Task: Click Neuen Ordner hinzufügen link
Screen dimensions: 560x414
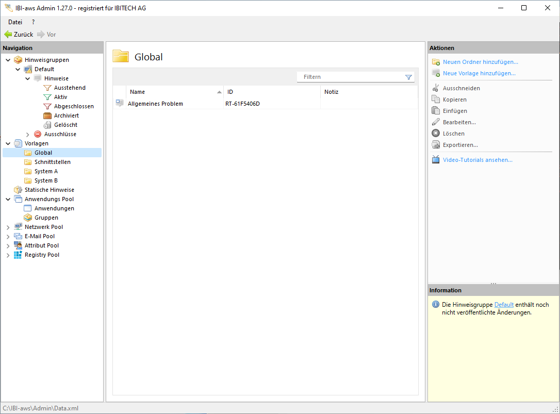Action: coord(480,62)
